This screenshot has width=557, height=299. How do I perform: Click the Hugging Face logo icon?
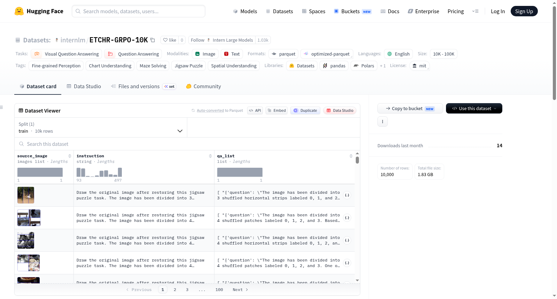pyautogui.click(x=19, y=11)
